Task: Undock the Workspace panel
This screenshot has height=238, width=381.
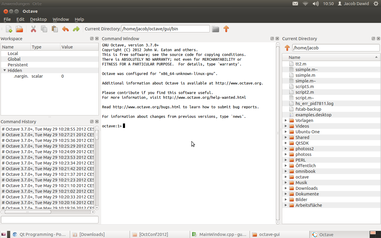Action: [92, 39]
